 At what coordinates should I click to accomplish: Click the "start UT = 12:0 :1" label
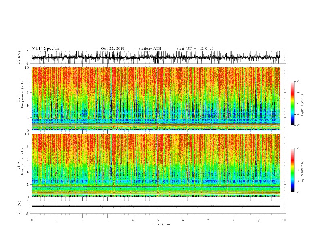(195, 48)
